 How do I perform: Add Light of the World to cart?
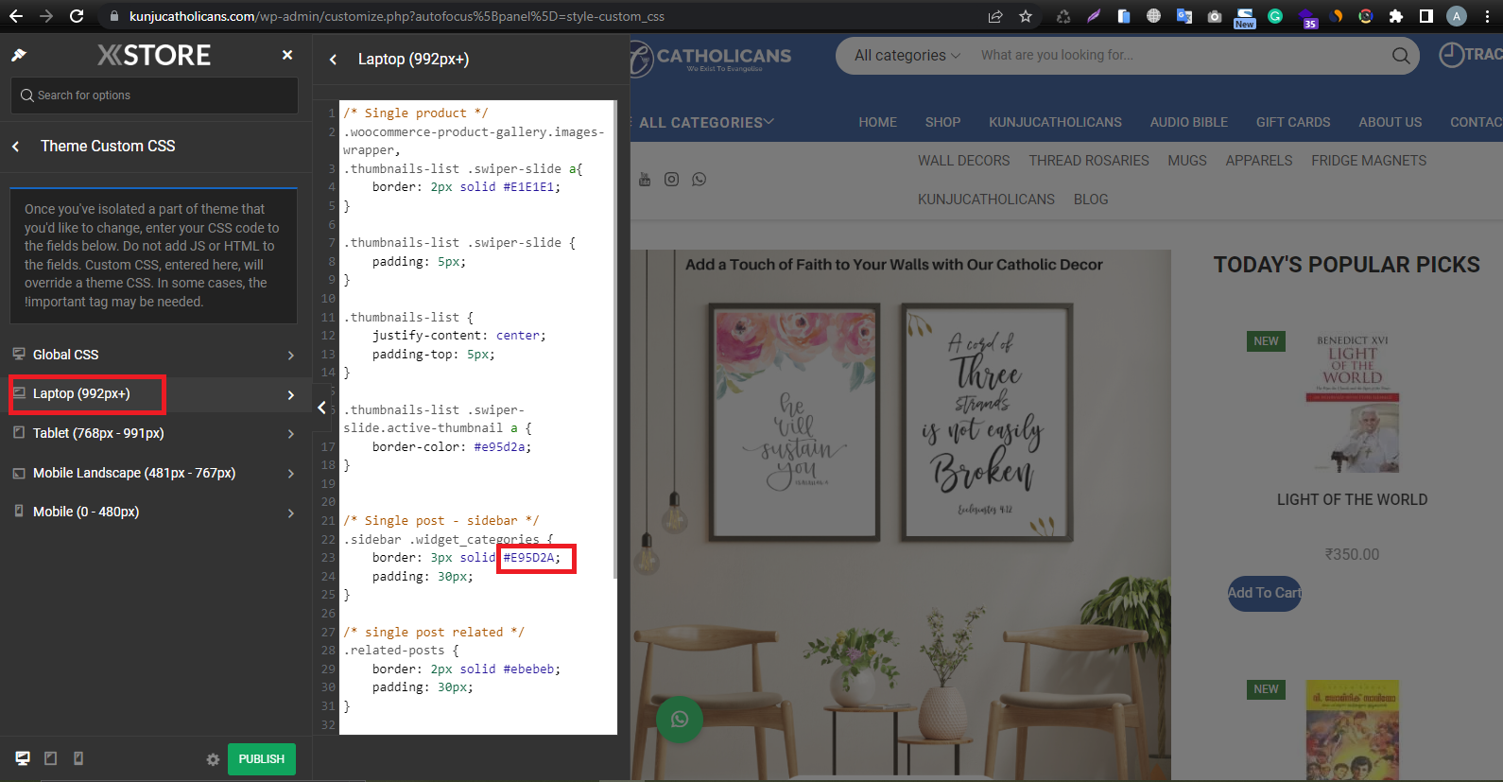pos(1264,593)
